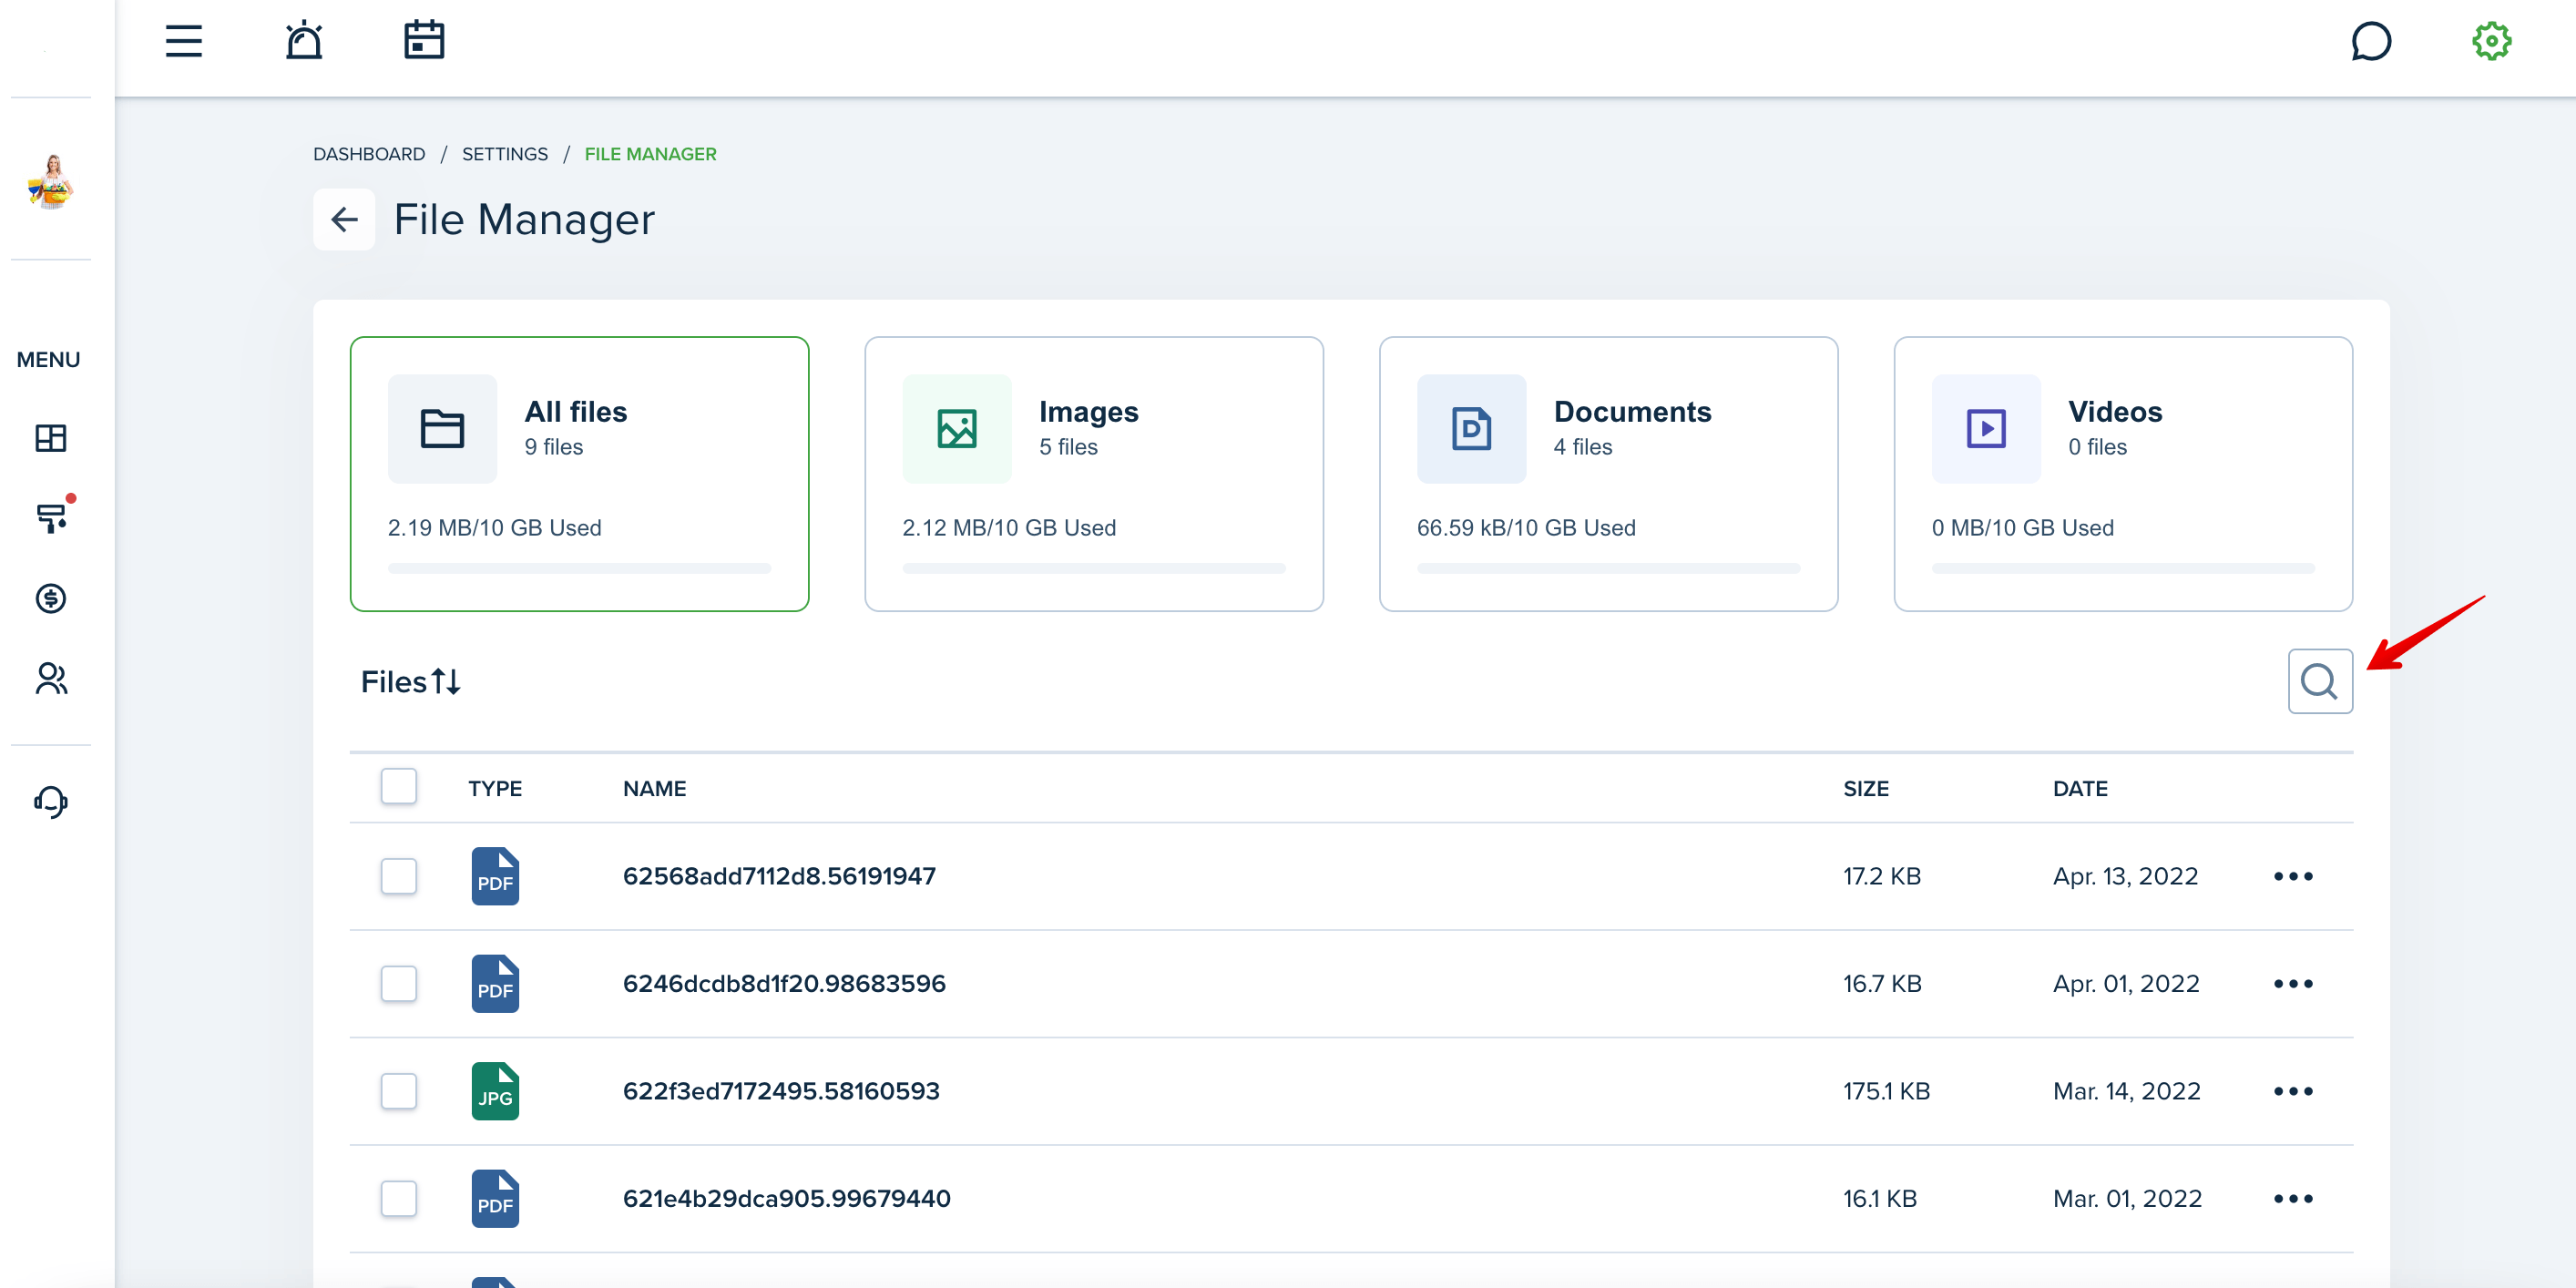Select the Documents category card

pyautogui.click(x=1609, y=474)
